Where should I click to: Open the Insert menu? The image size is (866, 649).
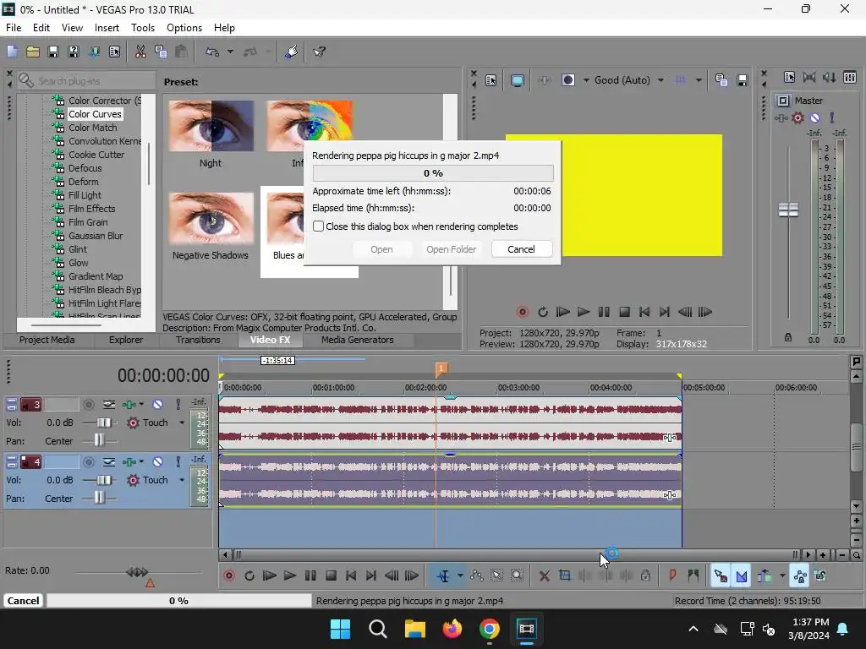tap(107, 28)
